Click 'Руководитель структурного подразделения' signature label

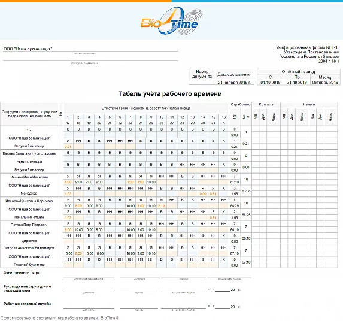27,289
